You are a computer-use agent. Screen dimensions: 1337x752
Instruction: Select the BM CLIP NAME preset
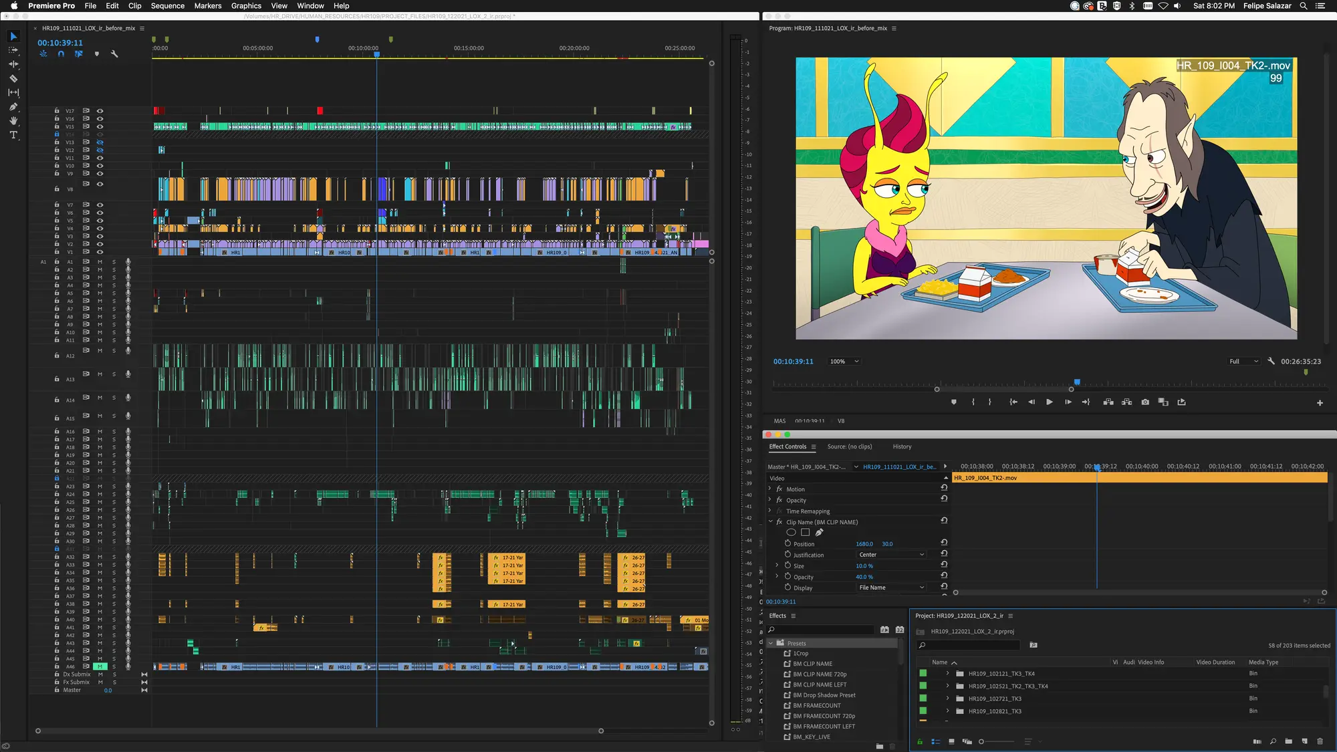[812, 664]
